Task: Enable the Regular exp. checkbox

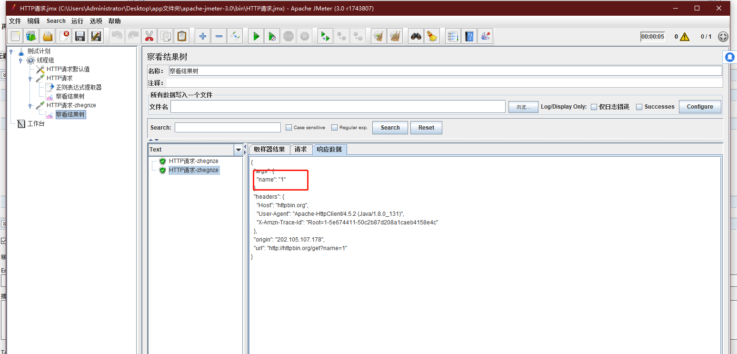Action: [334, 127]
